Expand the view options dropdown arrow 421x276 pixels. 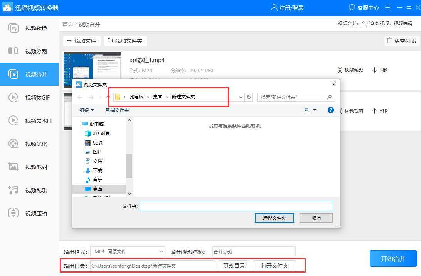click(x=315, y=110)
